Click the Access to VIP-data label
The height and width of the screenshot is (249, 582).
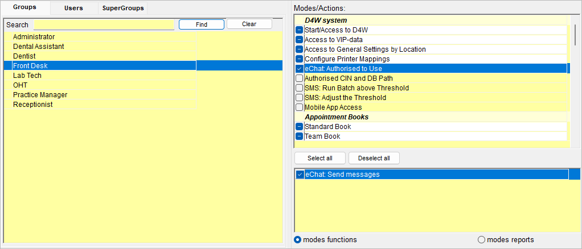(x=334, y=40)
